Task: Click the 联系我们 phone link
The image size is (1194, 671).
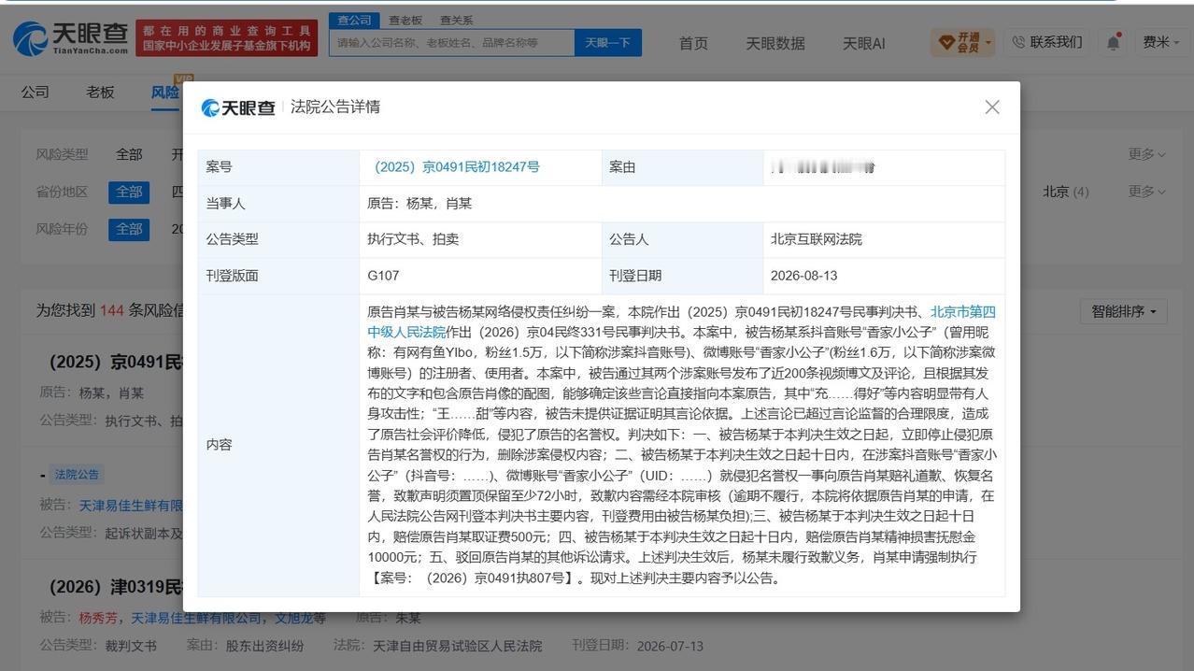Action: [x=1046, y=42]
